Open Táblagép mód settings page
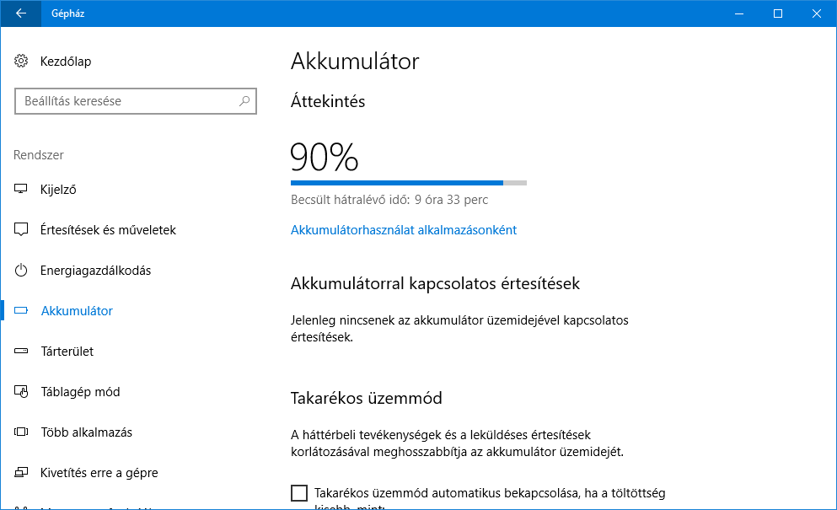This screenshot has height=510, width=837. [81, 392]
